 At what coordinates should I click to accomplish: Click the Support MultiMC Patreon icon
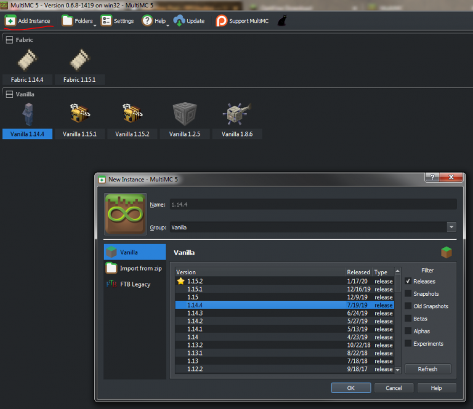[221, 21]
